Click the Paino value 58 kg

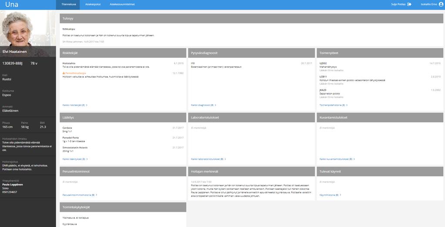click(25, 127)
